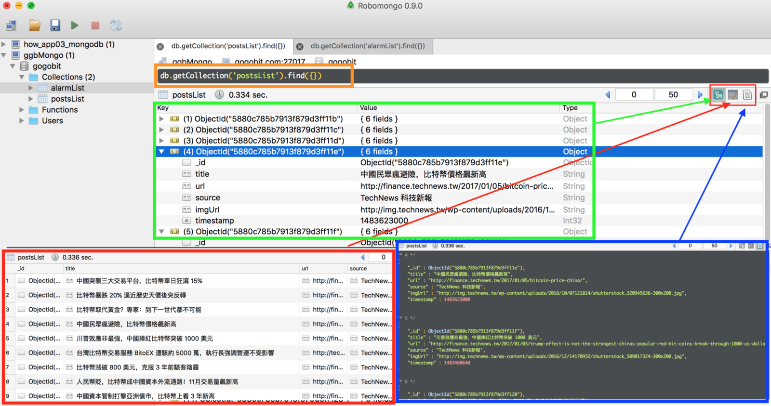Click the connect to server toolbar icon
The image size is (771, 406).
point(11,25)
